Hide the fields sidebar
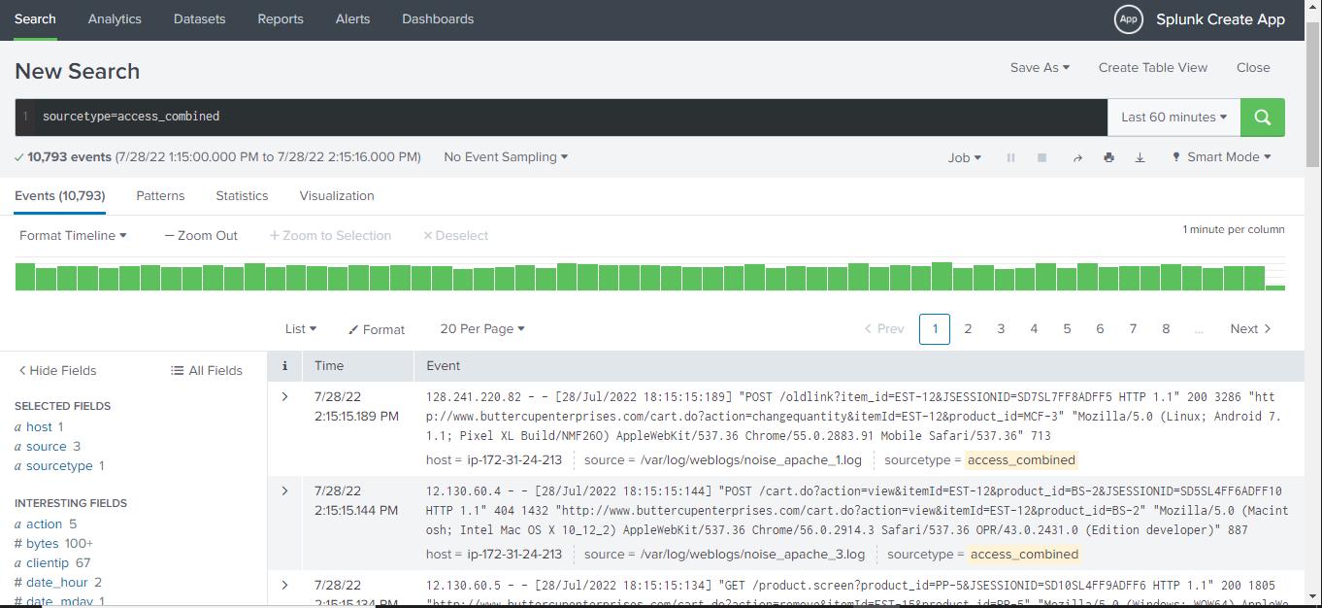Screen dimensions: 1322x608 (x=57, y=370)
